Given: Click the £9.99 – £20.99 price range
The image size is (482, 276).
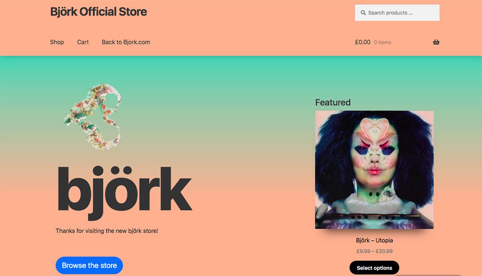Looking at the screenshot, I should (x=374, y=251).
